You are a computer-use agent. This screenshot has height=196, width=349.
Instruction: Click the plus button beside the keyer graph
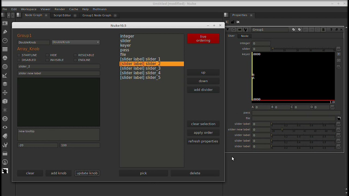tap(339, 54)
